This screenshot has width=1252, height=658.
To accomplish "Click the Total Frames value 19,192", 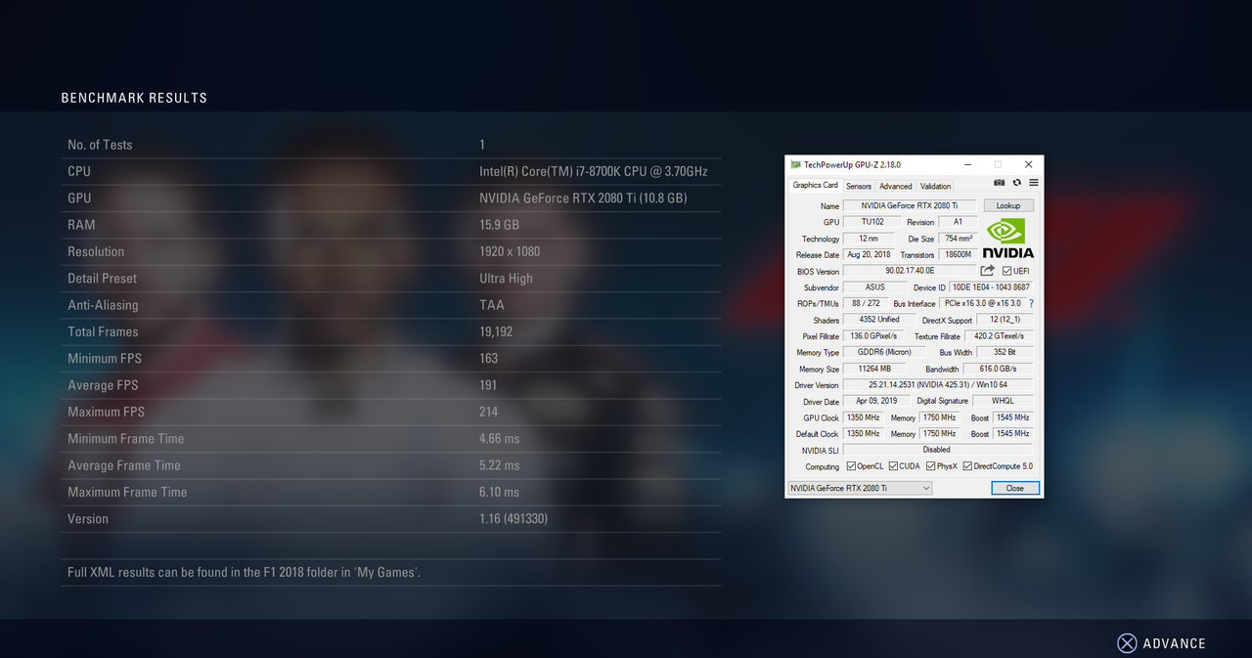I will [496, 332].
